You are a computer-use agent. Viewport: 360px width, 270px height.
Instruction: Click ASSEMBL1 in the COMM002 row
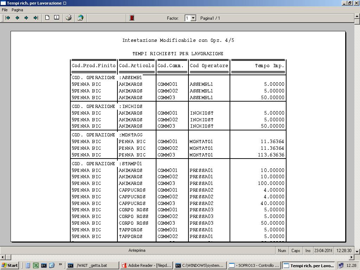click(x=201, y=91)
